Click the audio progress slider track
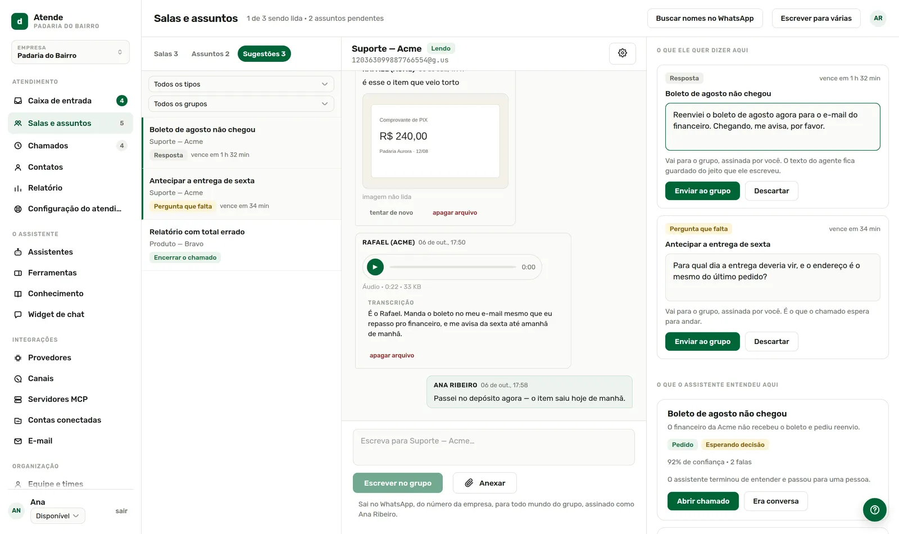The image size is (899, 534). pyautogui.click(x=453, y=267)
